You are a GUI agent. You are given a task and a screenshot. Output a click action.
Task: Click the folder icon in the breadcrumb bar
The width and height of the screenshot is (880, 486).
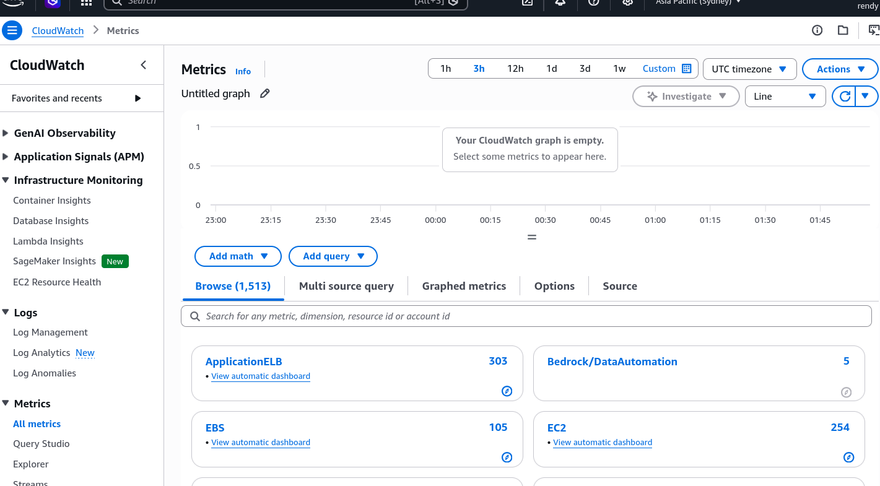click(x=843, y=30)
